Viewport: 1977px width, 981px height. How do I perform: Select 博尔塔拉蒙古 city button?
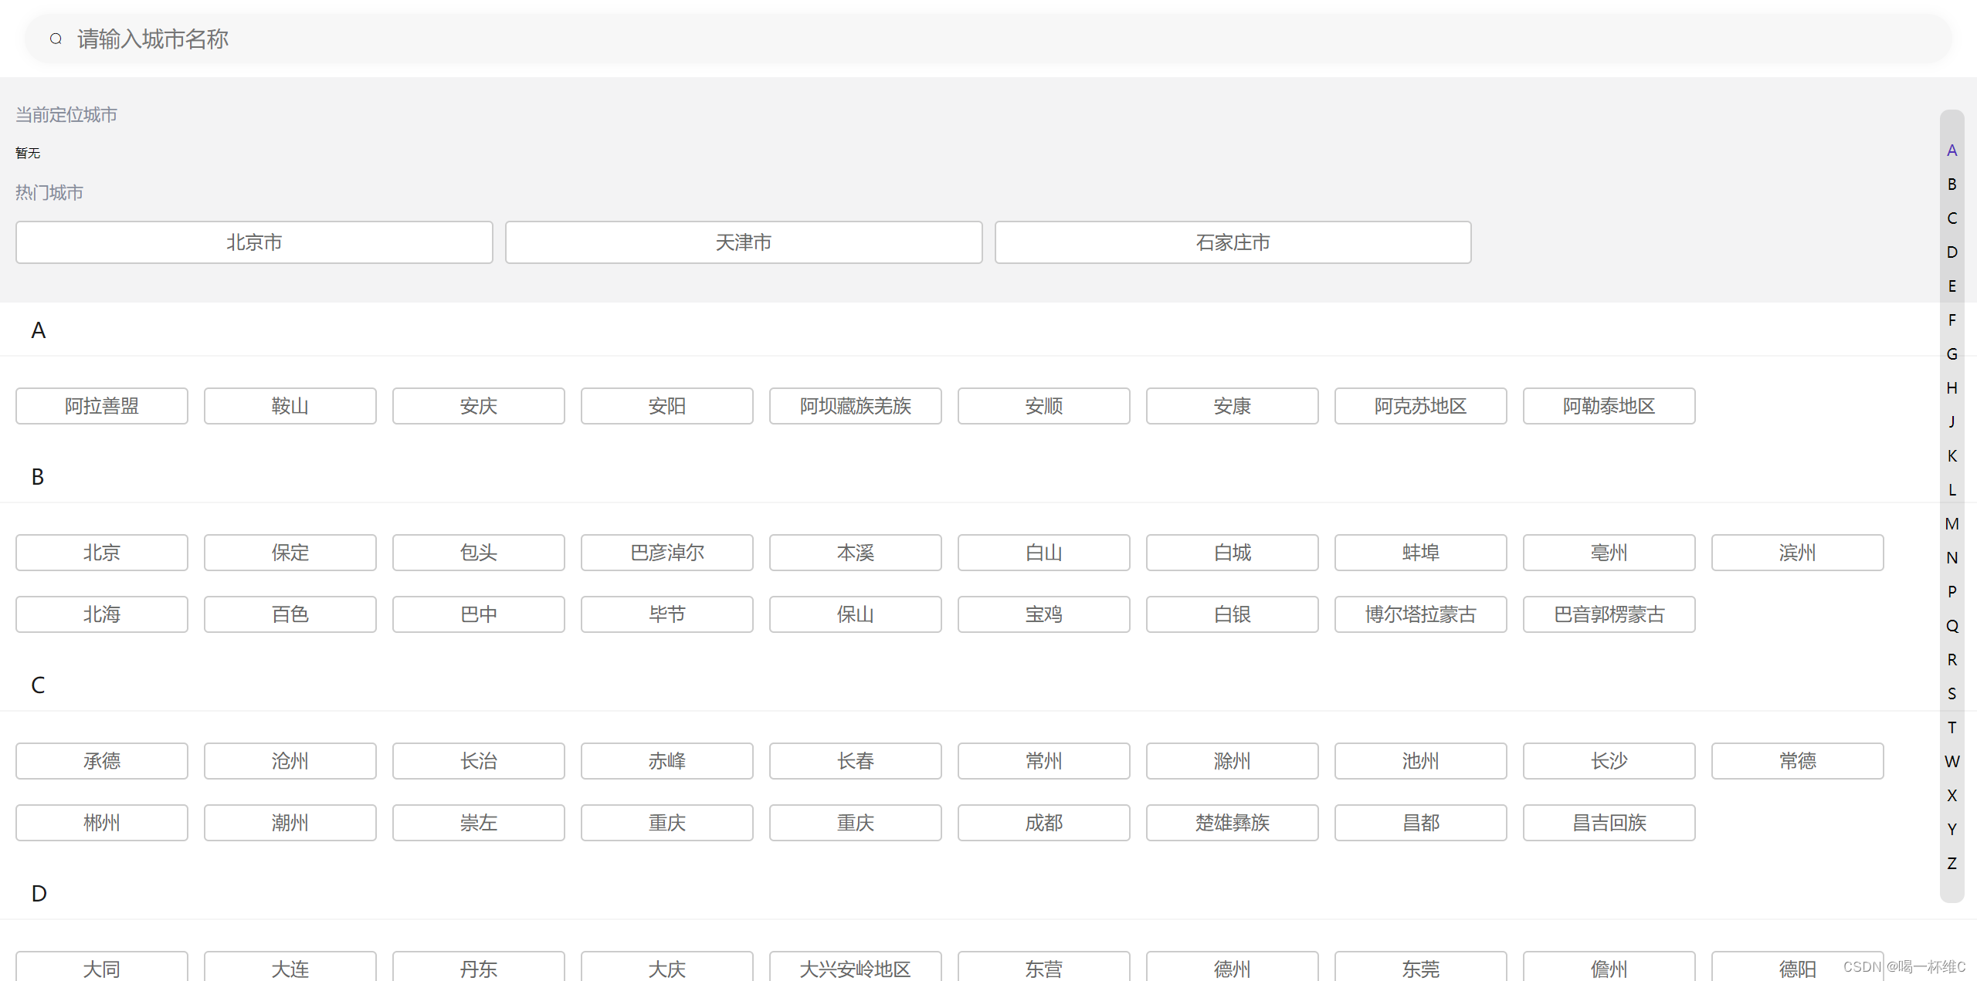point(1421,614)
